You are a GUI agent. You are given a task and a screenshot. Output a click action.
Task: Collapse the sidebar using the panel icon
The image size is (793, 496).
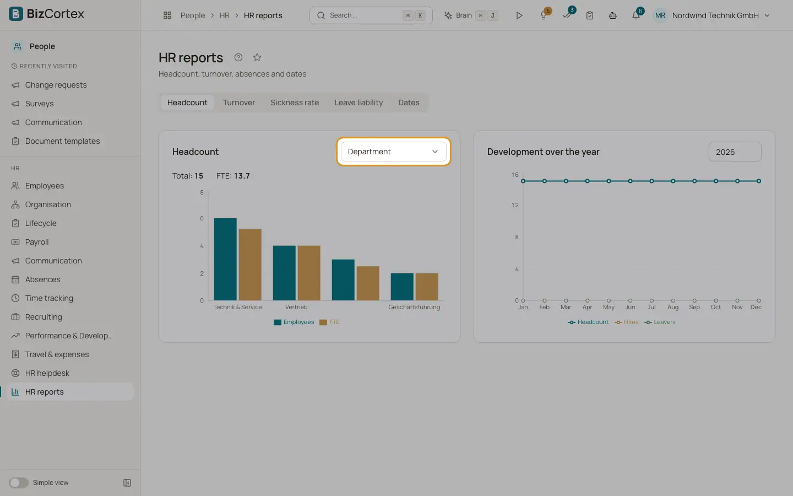coord(127,483)
